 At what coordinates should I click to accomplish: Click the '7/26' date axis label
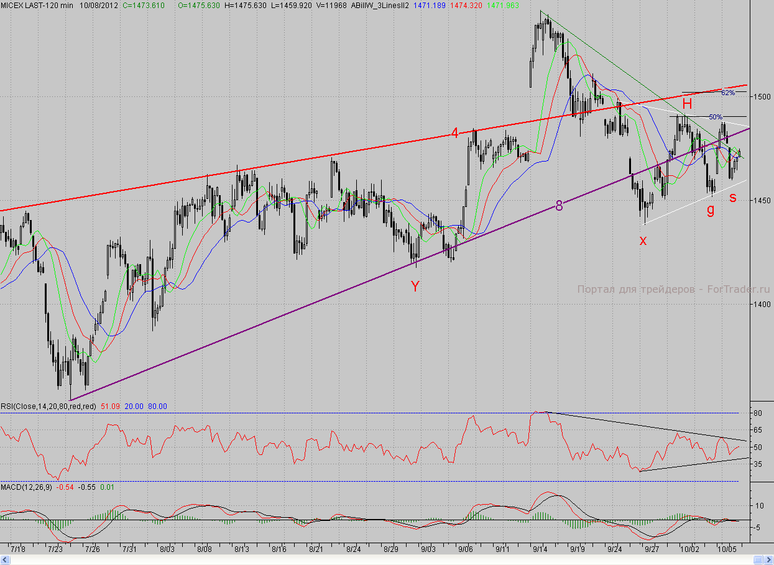coord(92,549)
